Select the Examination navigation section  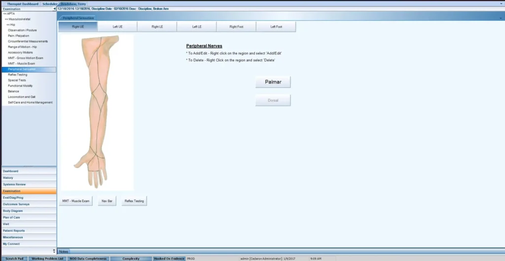click(29, 191)
